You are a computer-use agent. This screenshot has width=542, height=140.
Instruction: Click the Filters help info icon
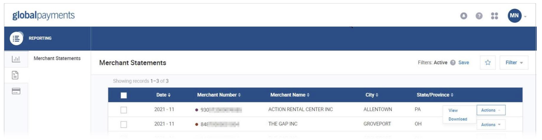coord(453,63)
